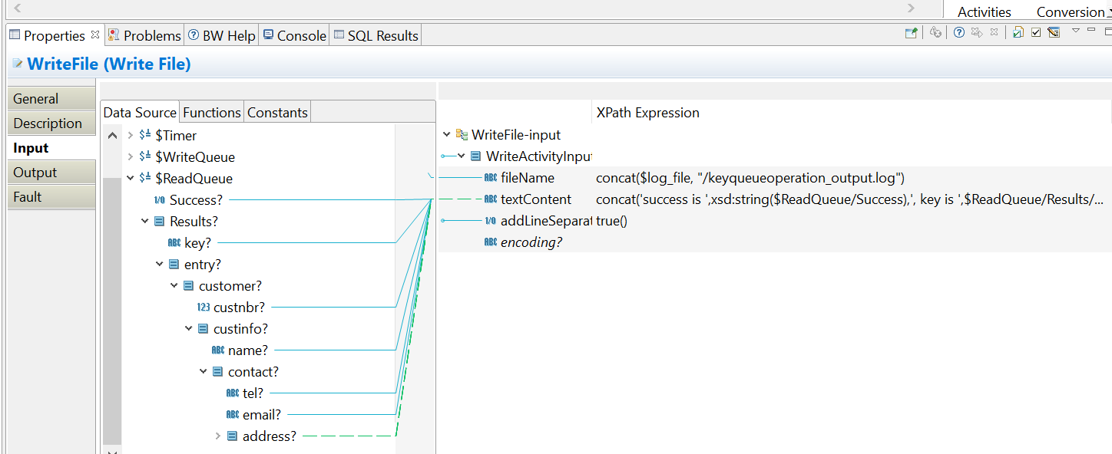The width and height of the screenshot is (1112, 454).
Task: Switch to the Functions tab
Action: click(211, 113)
